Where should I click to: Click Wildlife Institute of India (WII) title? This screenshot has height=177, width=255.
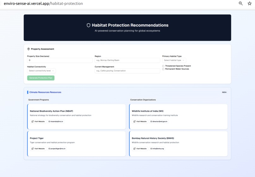point(147,111)
